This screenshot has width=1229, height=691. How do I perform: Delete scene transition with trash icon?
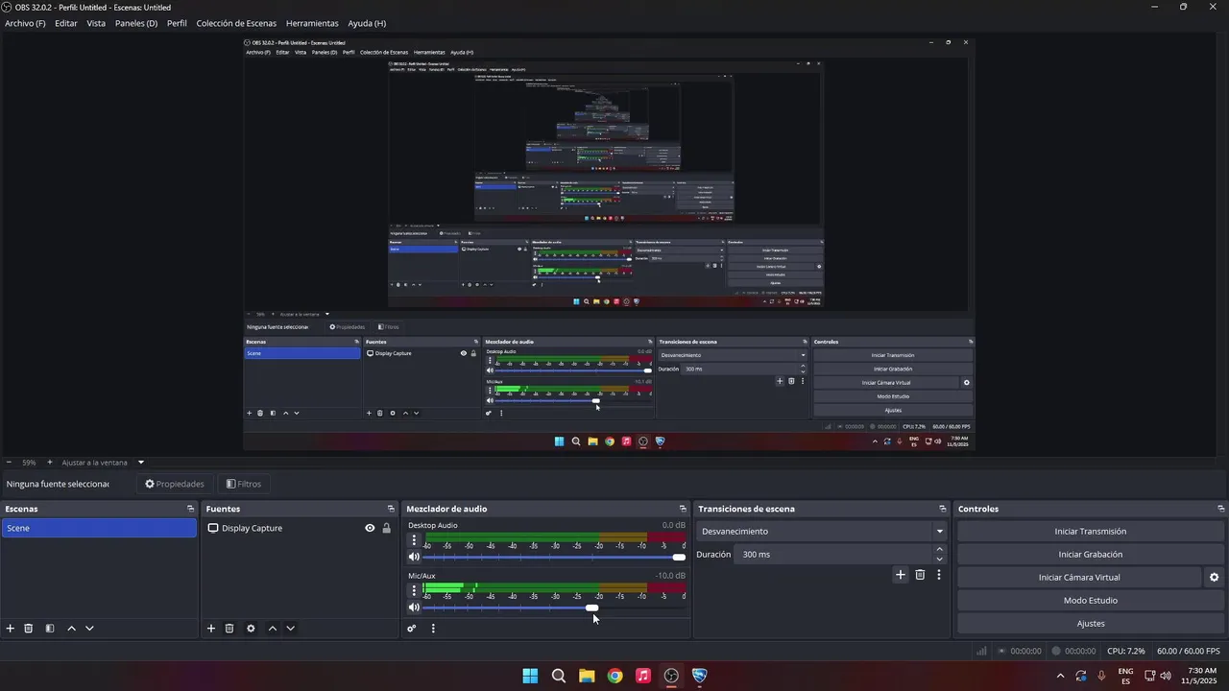(920, 575)
